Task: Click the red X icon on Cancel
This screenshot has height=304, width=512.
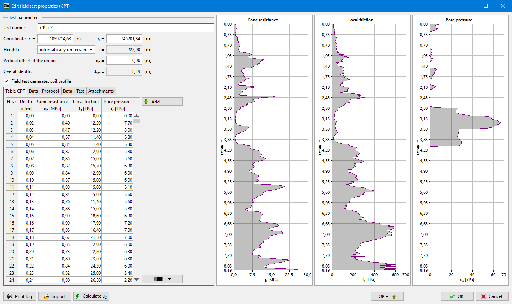Action: (x=483, y=296)
